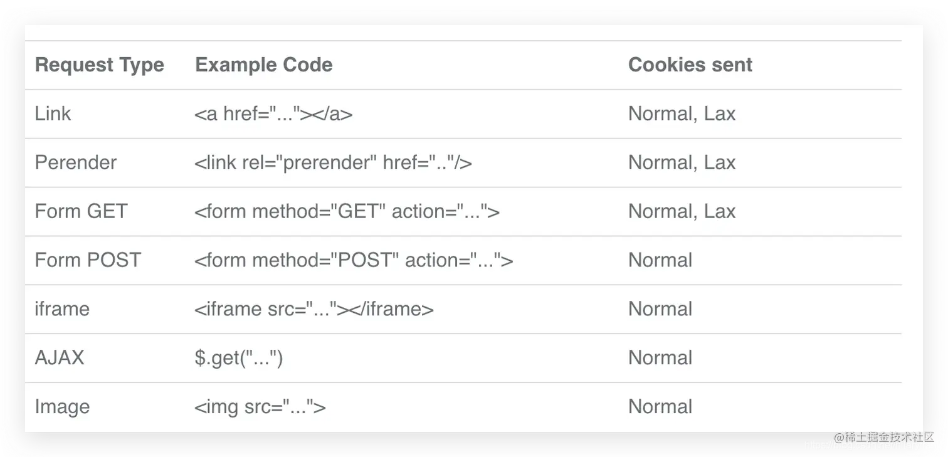Click the form method="GET" example code
Image resolution: width=948 pixels, height=457 pixels.
tap(347, 211)
